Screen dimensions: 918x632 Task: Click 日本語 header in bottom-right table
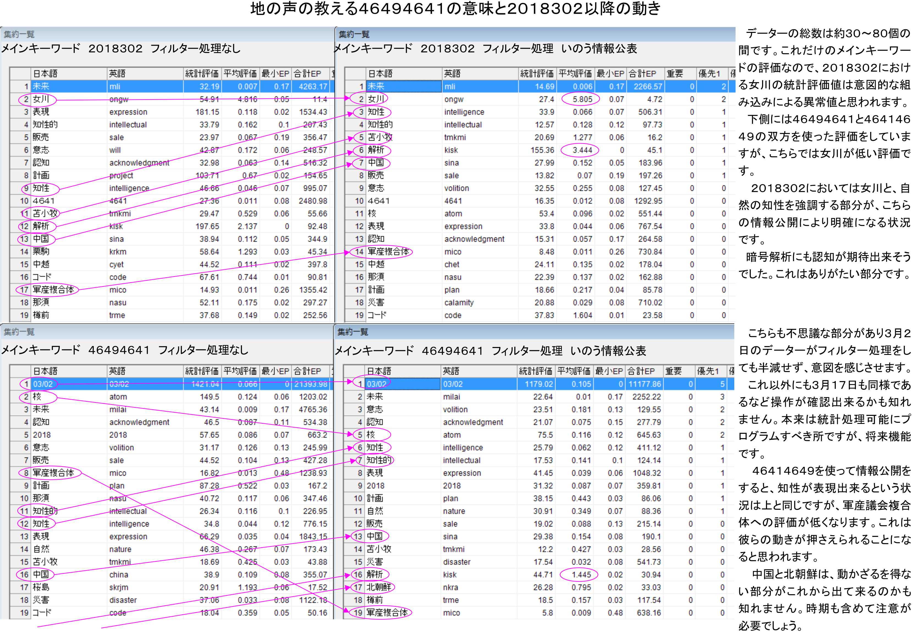(x=379, y=371)
